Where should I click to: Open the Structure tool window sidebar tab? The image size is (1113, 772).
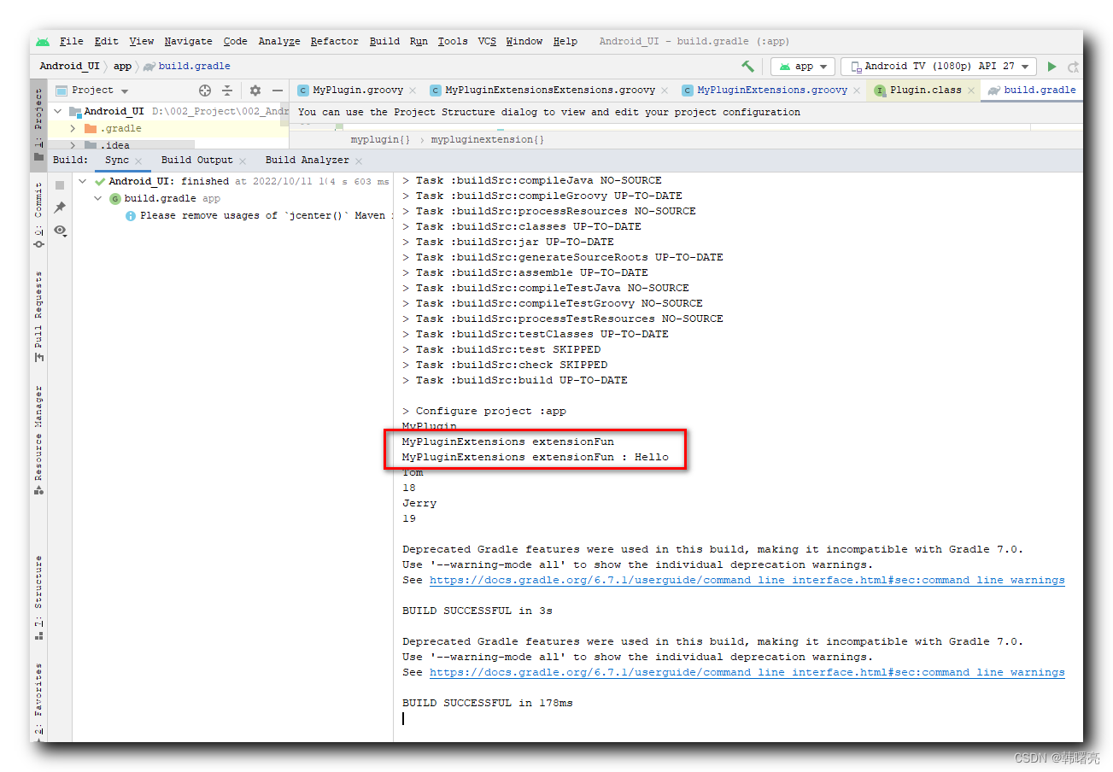point(38,597)
